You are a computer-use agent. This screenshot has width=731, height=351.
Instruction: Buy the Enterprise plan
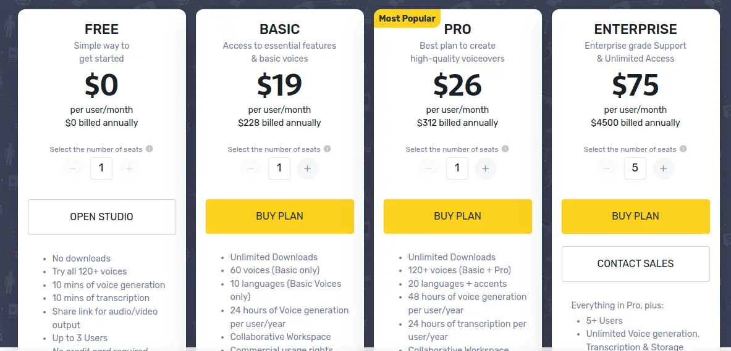tap(635, 217)
